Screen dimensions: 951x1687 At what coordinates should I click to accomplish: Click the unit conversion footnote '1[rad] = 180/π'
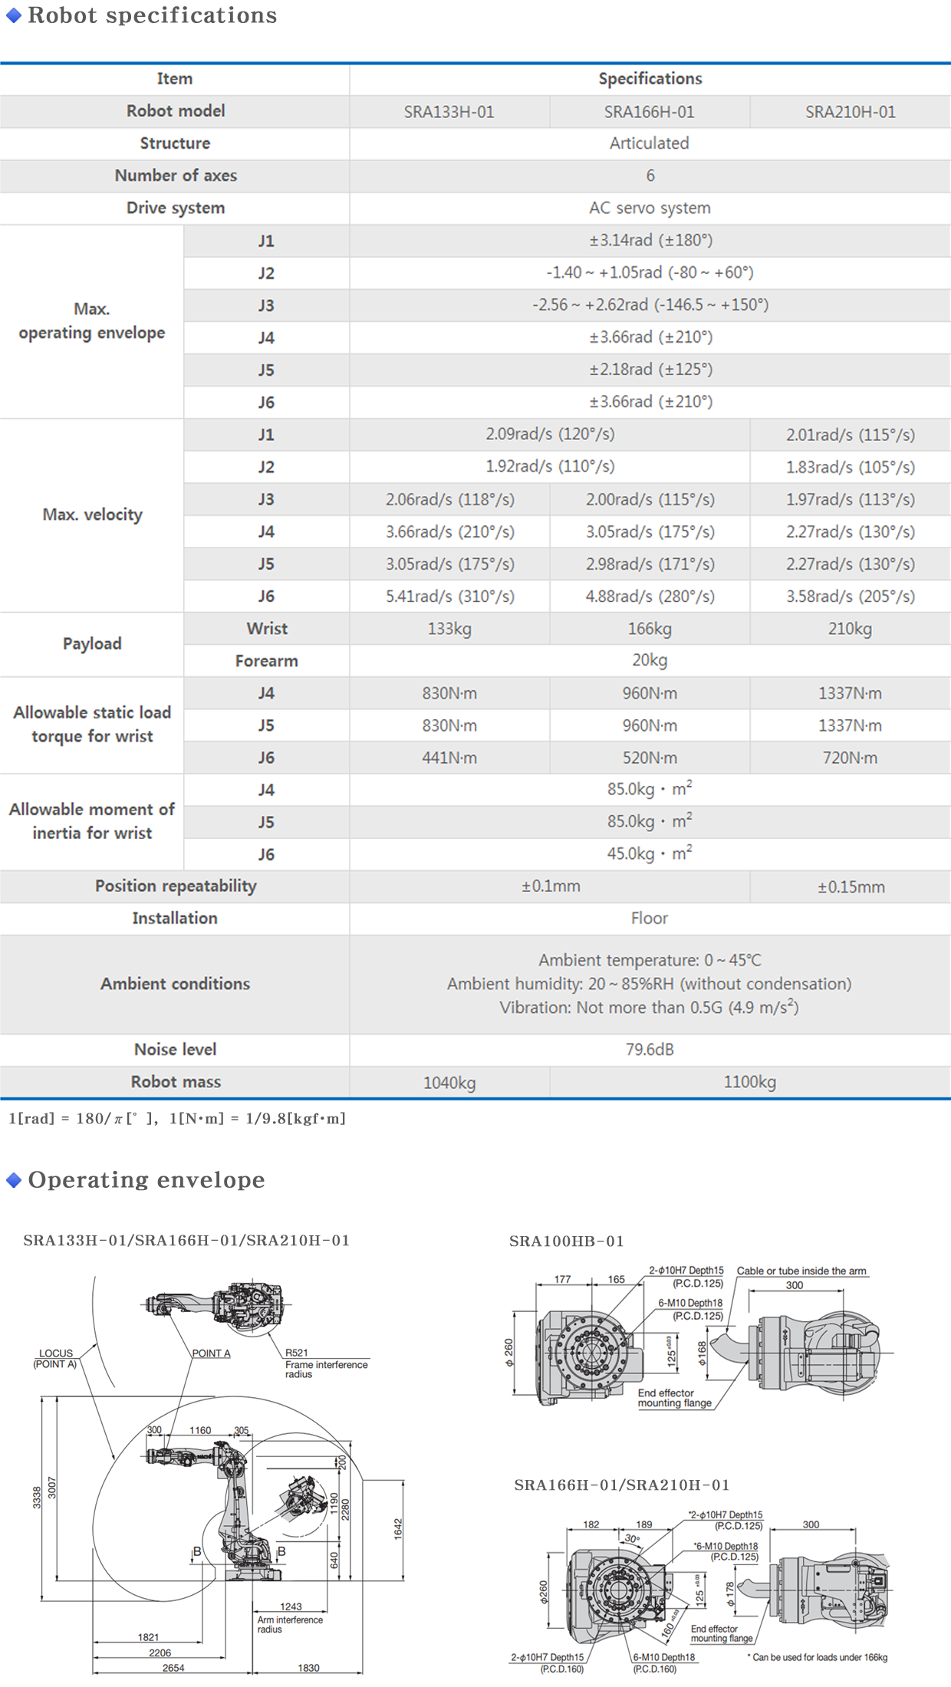click(177, 1119)
